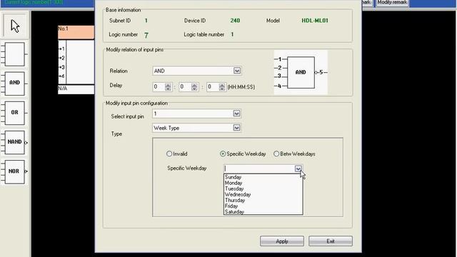This screenshot has width=457, height=257.
Task: Select the No.1 logic block header
Action: point(76,32)
